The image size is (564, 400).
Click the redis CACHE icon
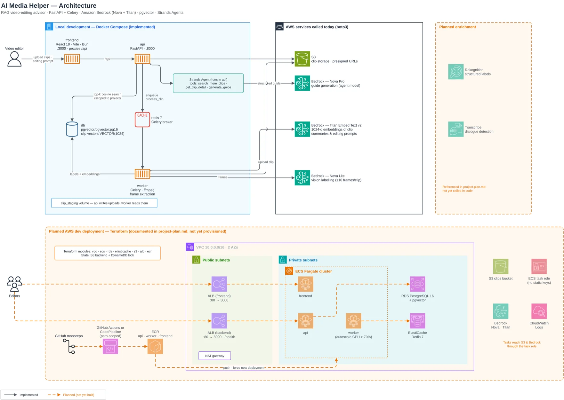(x=142, y=120)
